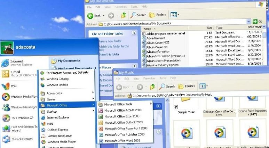Click the Up folder icon in My Documents toolbar

[x=124, y=15]
